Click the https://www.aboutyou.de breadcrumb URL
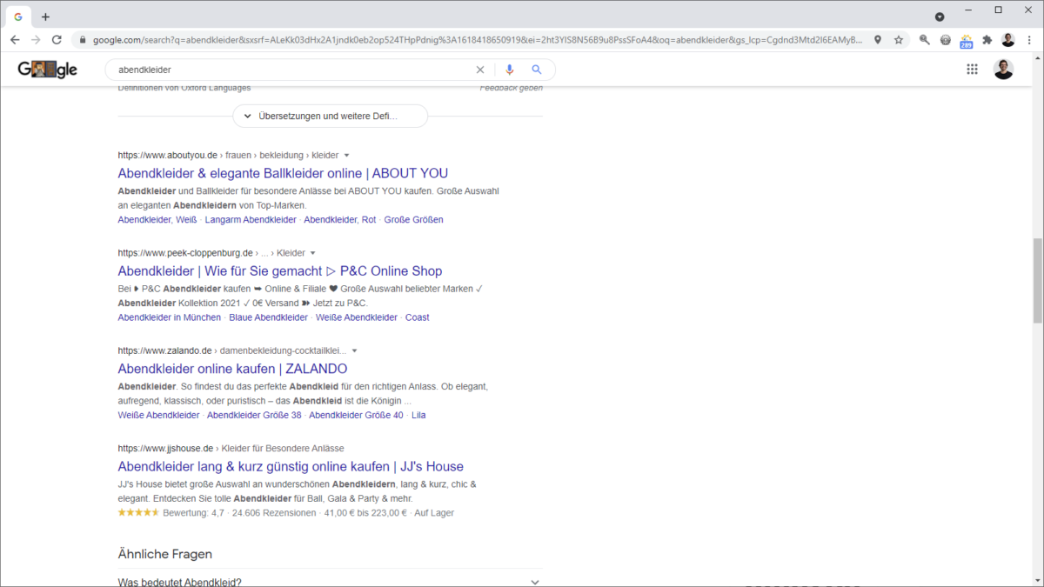 (x=168, y=156)
